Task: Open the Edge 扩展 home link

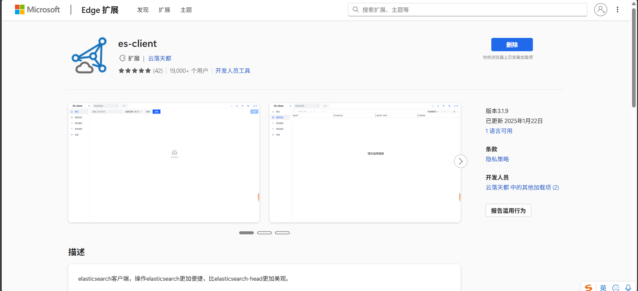Action: [x=100, y=10]
